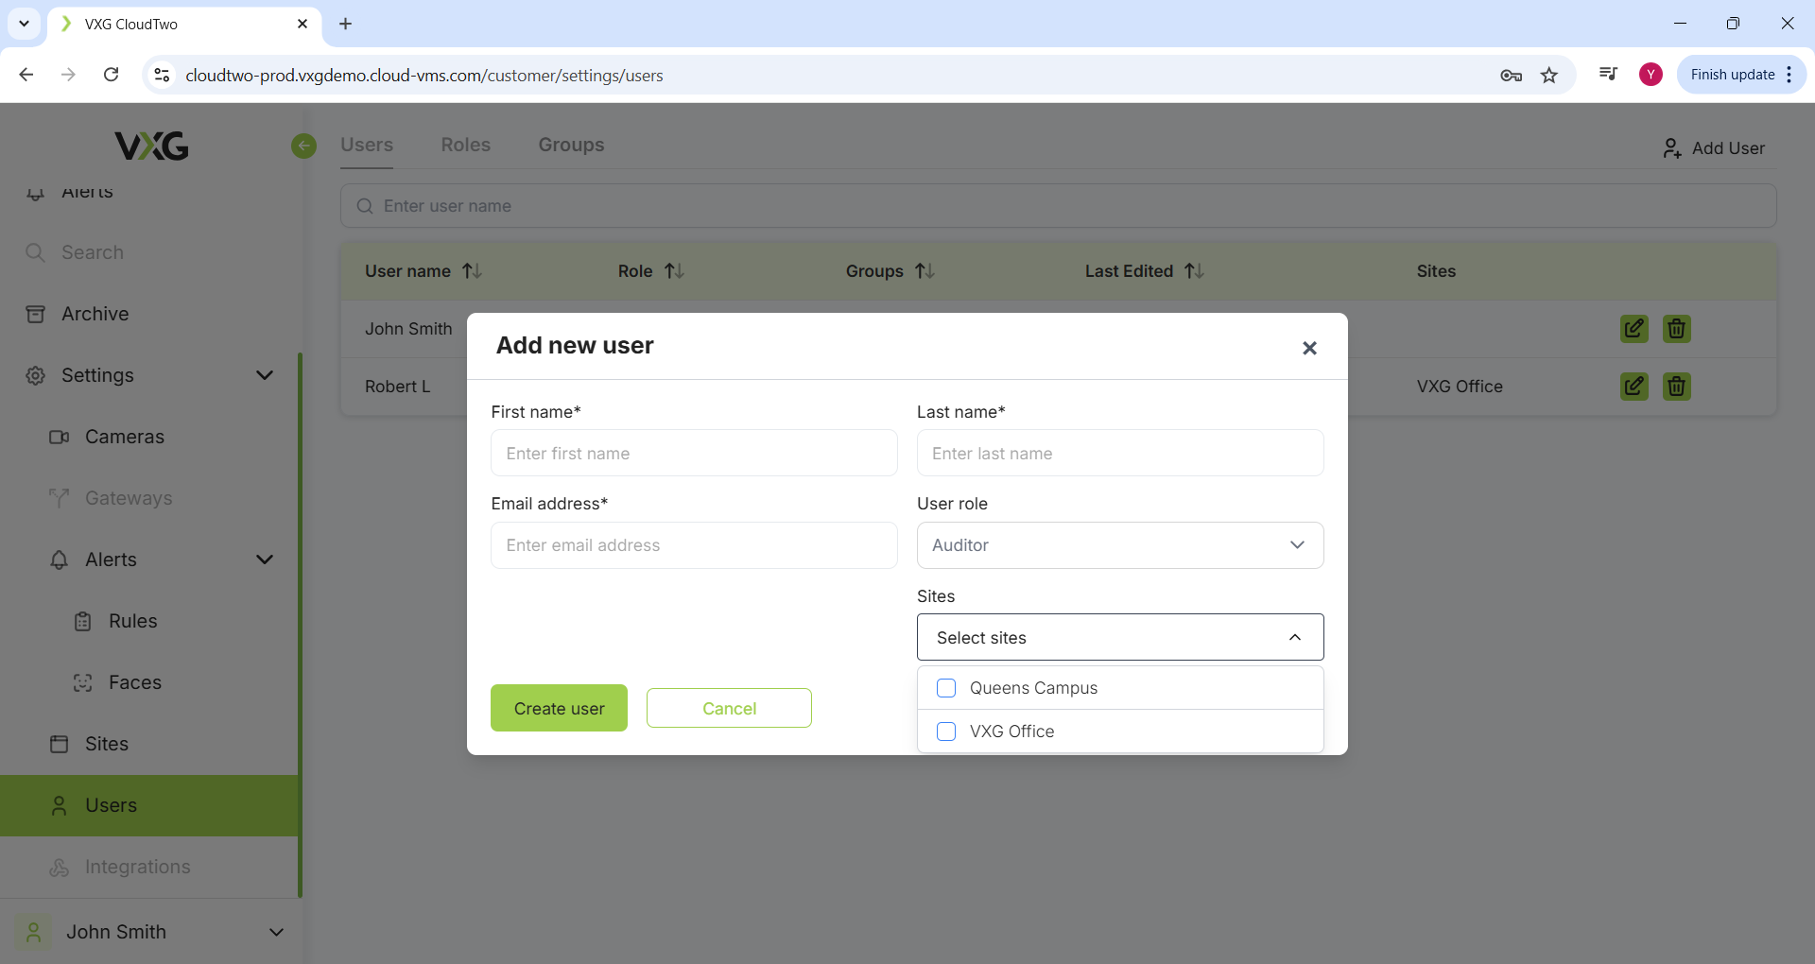
Task: Check the VXG Office site checkbox
Action: coord(946,732)
